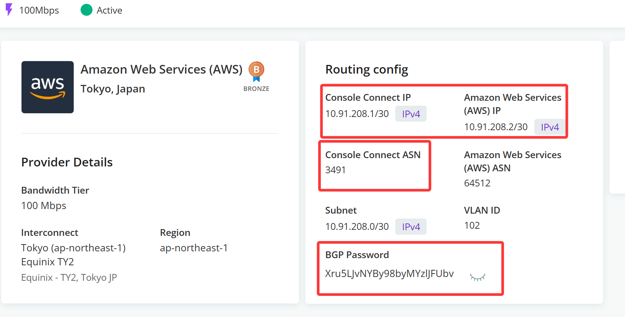This screenshot has width=625, height=317.
Task: Click the green Active status dot
Action: tap(87, 10)
